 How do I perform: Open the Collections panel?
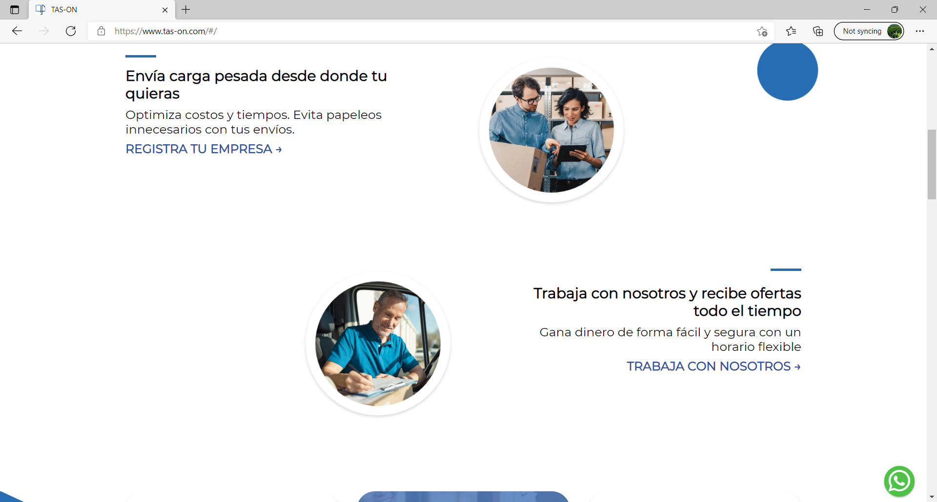818,31
